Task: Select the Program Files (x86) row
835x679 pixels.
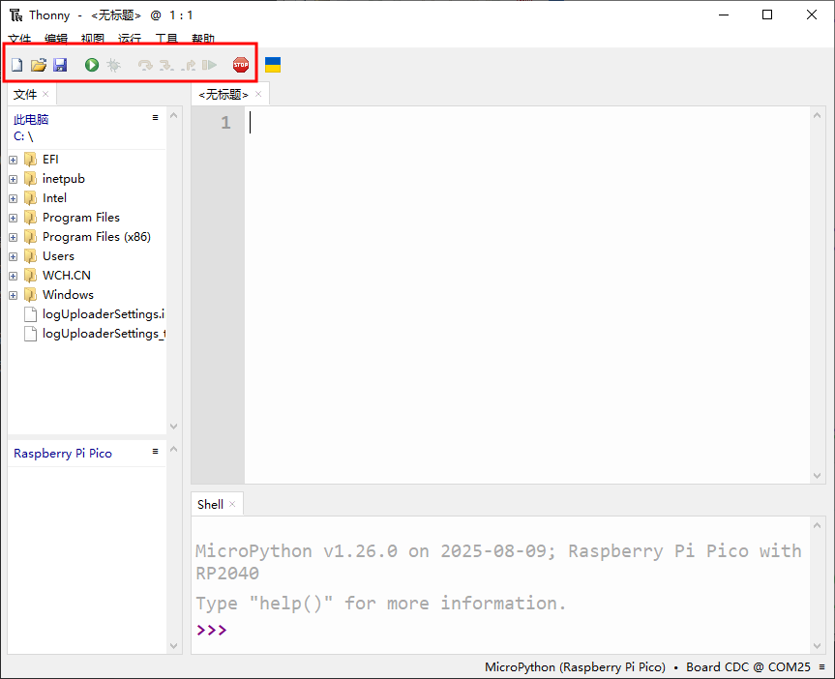Action: 87,237
